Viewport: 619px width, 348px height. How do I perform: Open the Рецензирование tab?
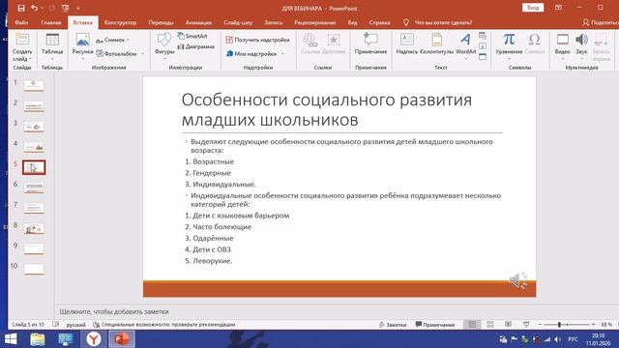(315, 22)
